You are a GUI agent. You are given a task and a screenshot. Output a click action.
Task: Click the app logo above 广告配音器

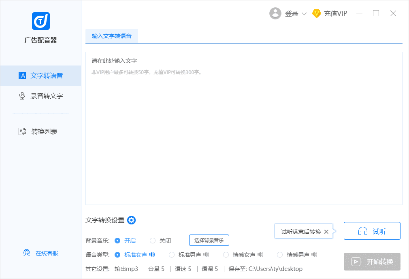tap(41, 21)
